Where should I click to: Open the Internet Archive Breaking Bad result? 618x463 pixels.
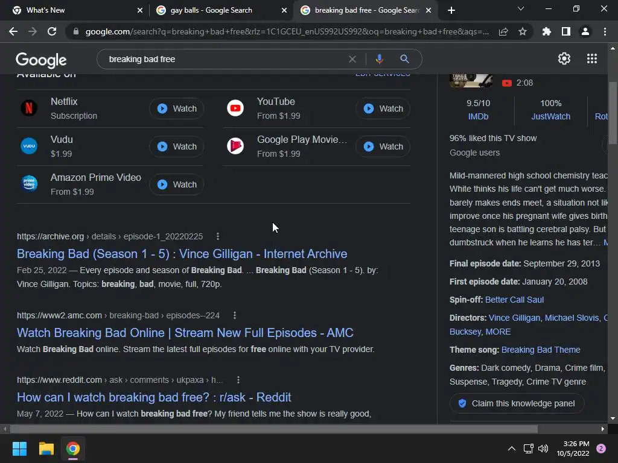tap(182, 254)
